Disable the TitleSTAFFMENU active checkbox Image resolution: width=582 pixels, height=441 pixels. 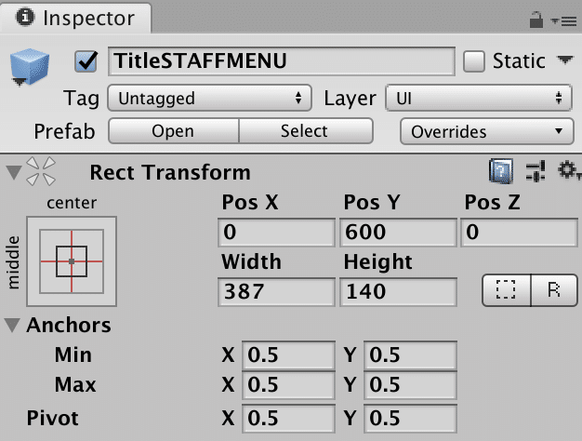point(86,61)
